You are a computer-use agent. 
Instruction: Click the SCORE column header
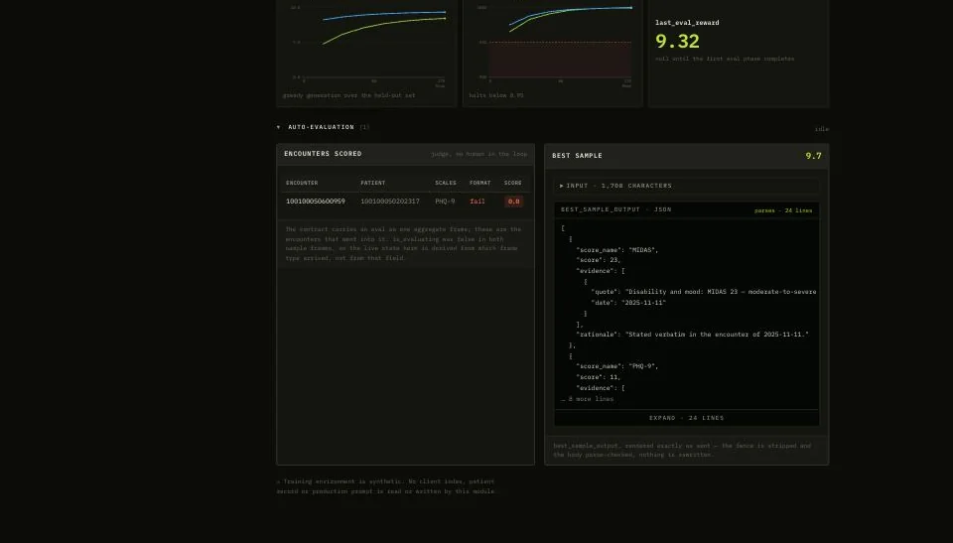(512, 183)
